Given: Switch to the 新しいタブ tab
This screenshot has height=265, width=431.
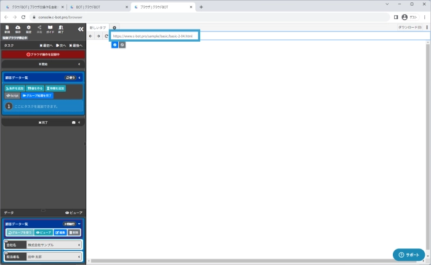Looking at the screenshot, I should pos(97,28).
